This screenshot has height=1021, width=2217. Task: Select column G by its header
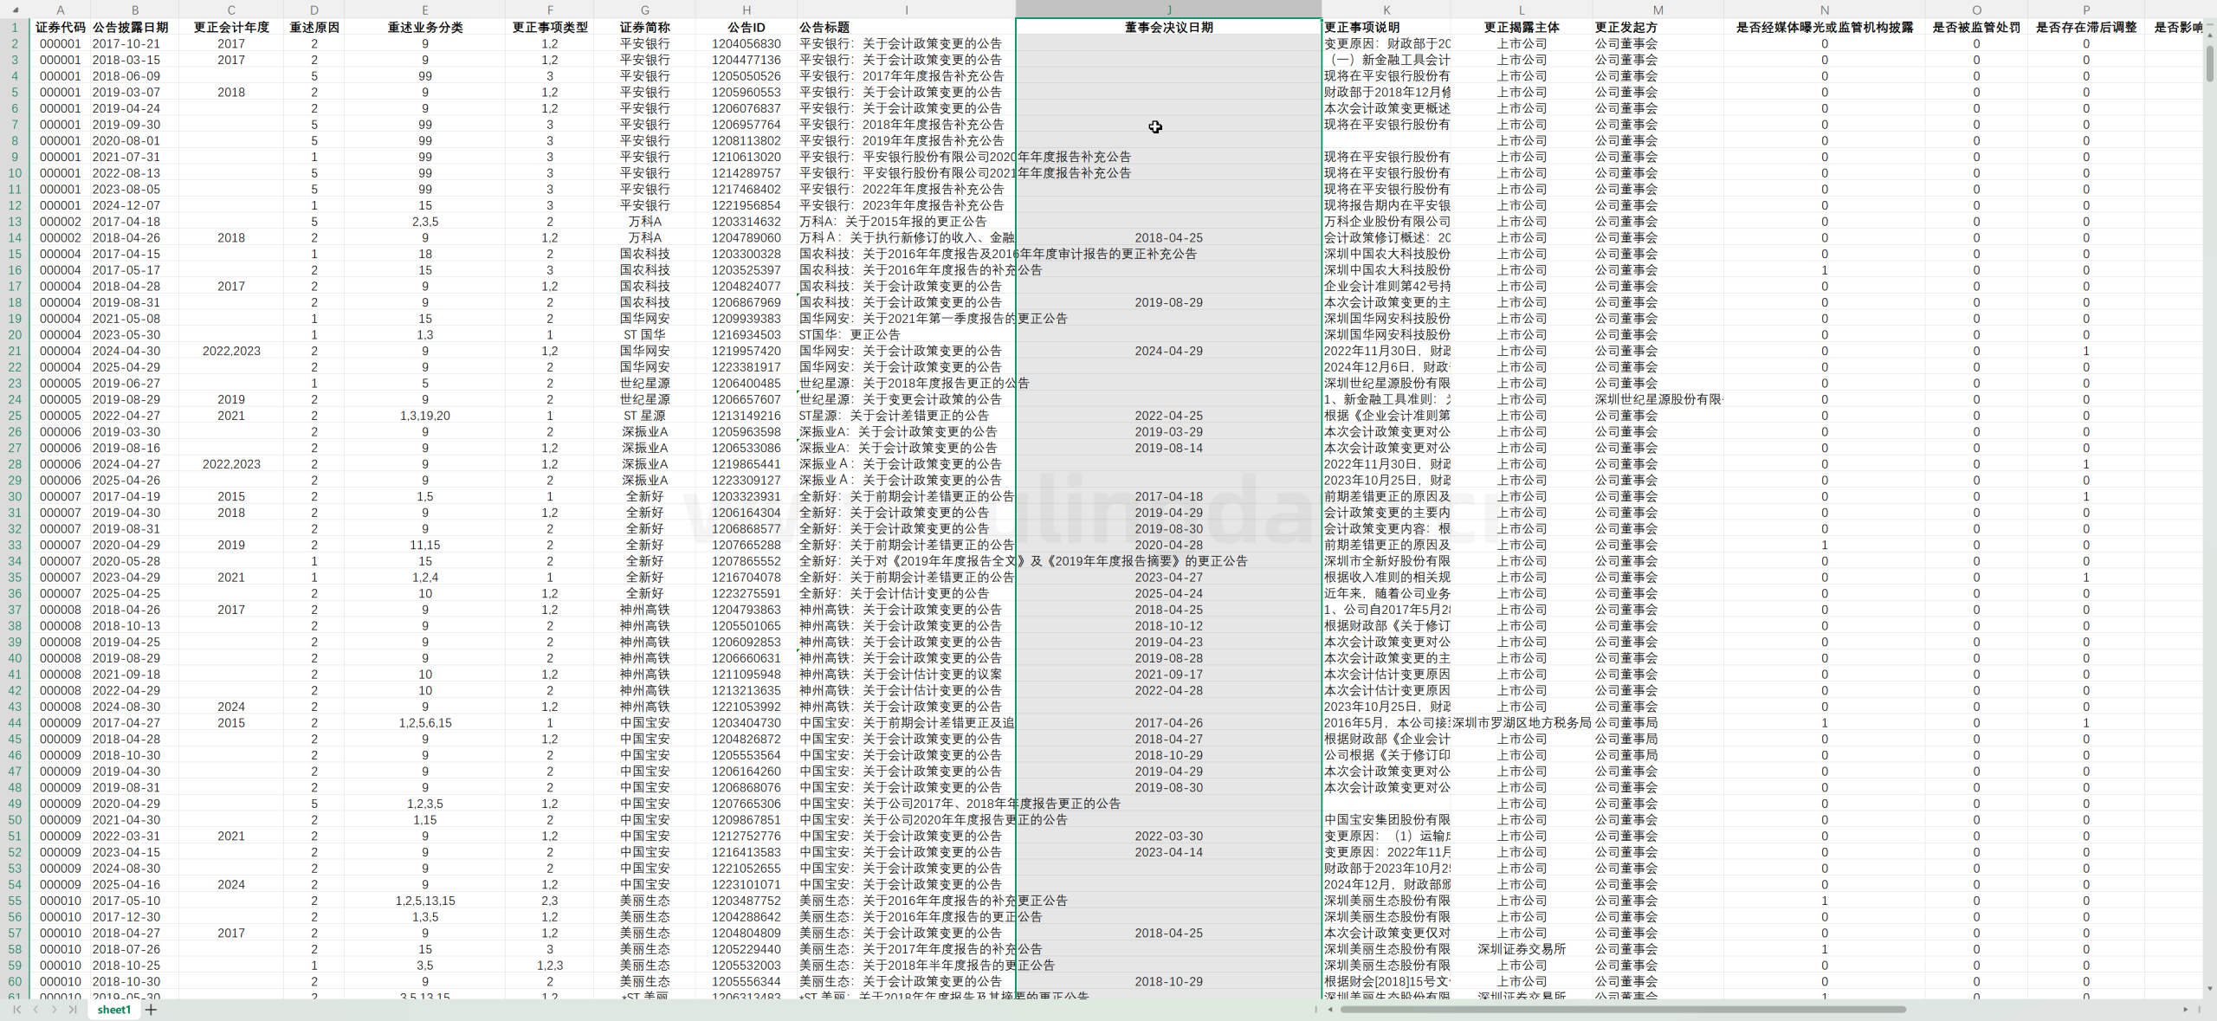point(645,10)
